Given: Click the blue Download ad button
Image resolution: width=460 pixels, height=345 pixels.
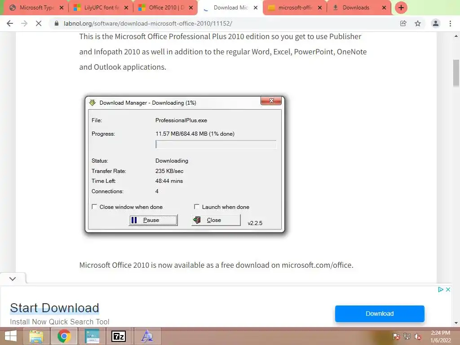Looking at the screenshot, I should tap(380, 314).
